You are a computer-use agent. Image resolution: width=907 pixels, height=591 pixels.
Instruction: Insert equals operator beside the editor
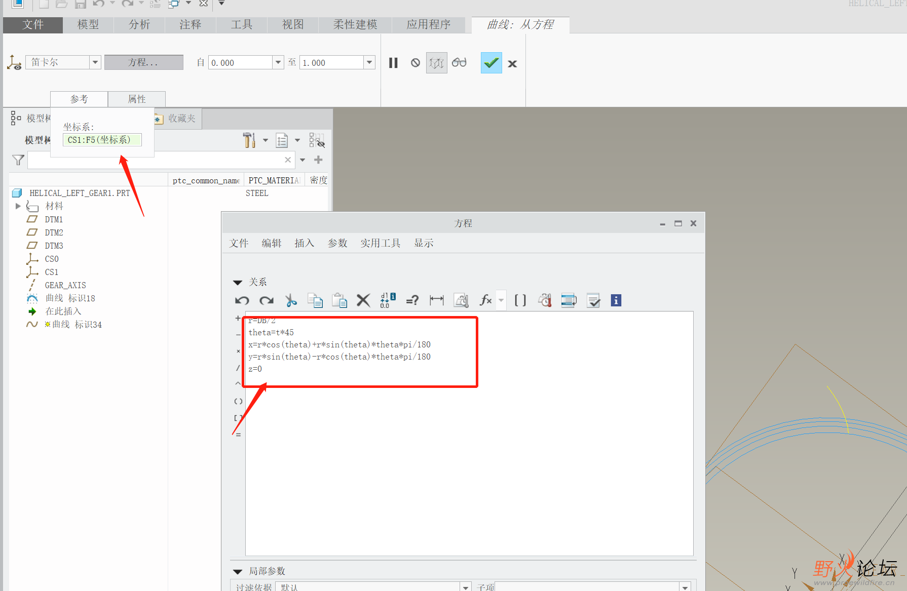pos(238,435)
